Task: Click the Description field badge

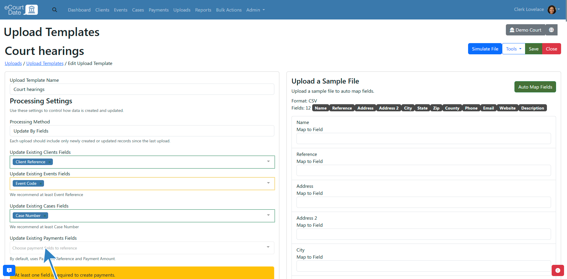Action: pos(532,108)
